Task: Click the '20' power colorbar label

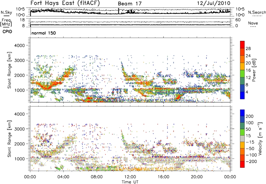Action: click(248, 63)
